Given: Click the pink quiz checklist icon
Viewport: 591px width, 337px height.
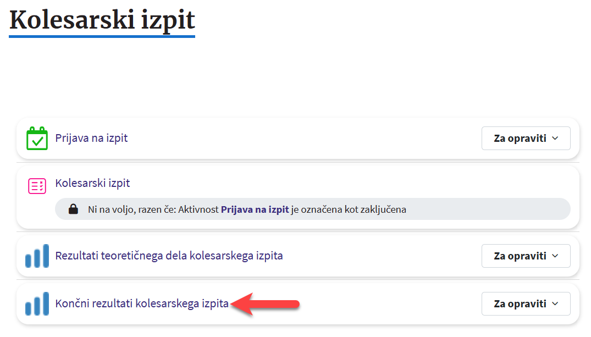Looking at the screenshot, I should [x=37, y=186].
